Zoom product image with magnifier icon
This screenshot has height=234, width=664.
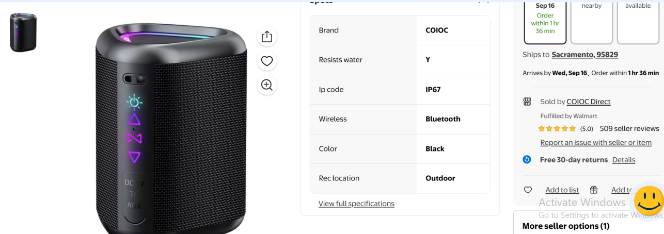[x=266, y=85]
